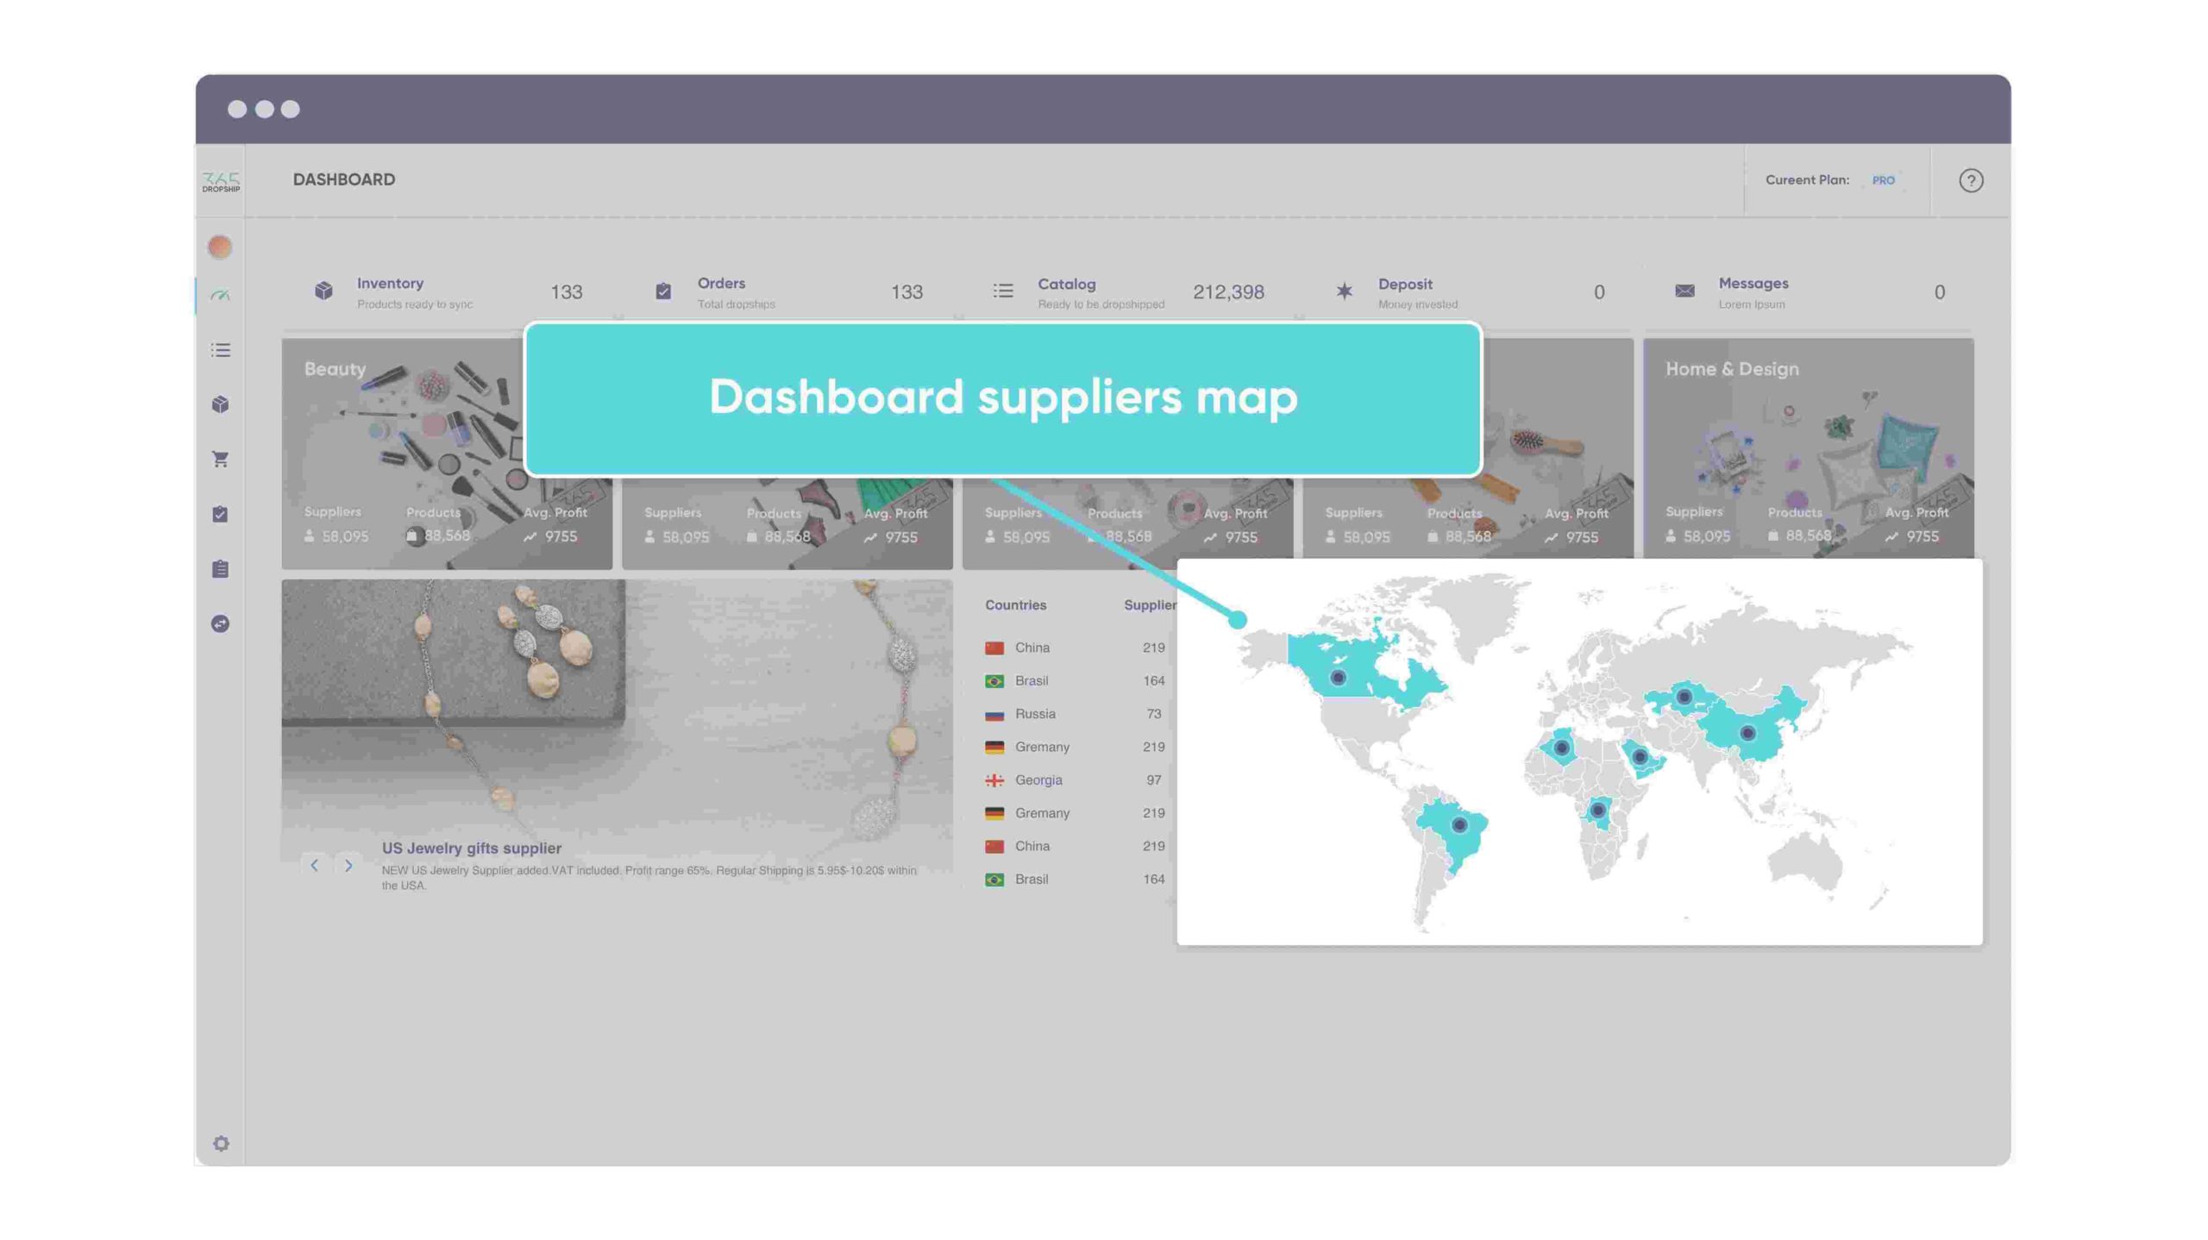2208x1240 pixels.
Task: Open the Home & Design category card
Action: click(1808, 448)
